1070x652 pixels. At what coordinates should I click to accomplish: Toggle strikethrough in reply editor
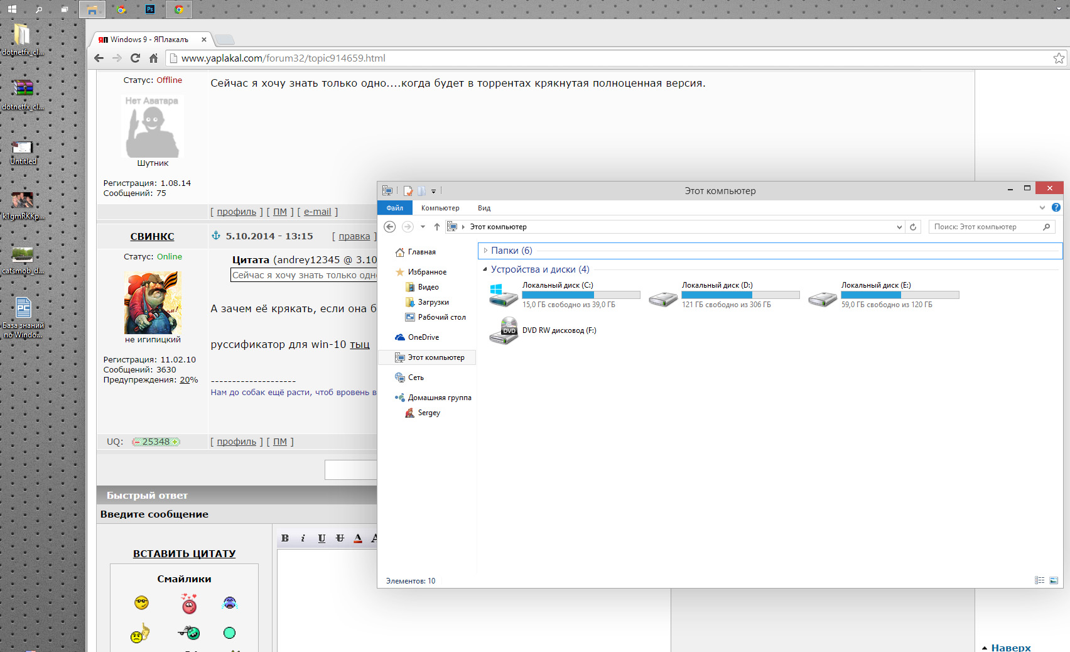click(340, 538)
